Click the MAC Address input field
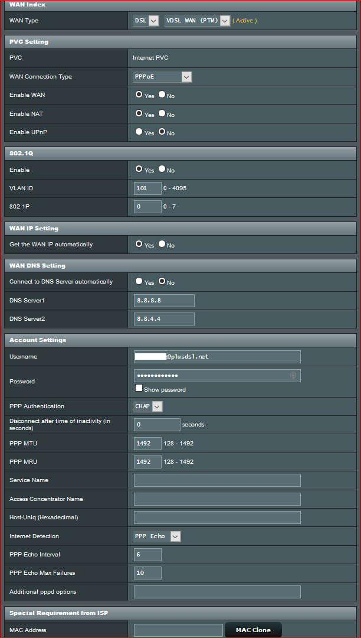 click(x=178, y=630)
